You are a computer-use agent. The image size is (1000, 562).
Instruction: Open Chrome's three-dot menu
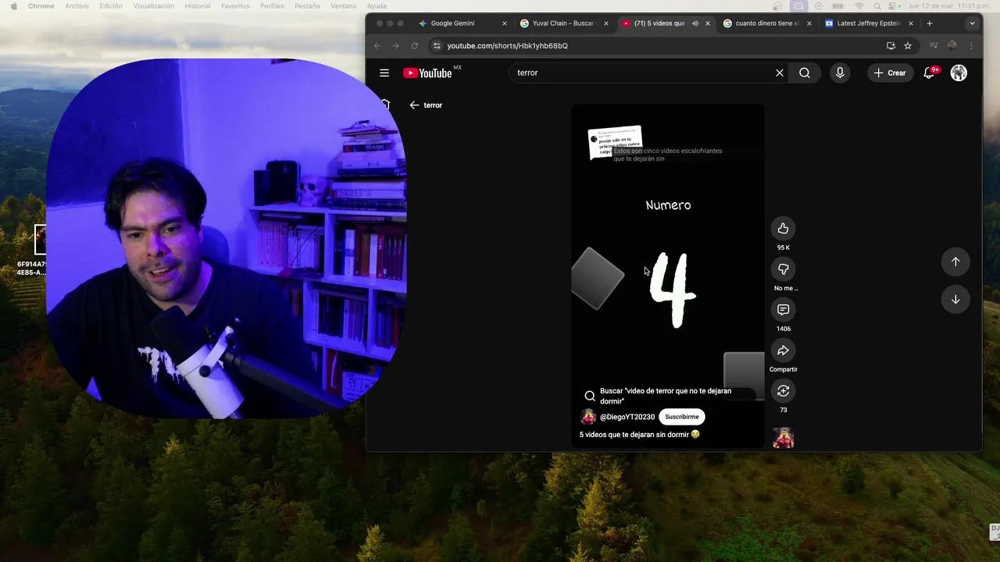tap(972, 45)
